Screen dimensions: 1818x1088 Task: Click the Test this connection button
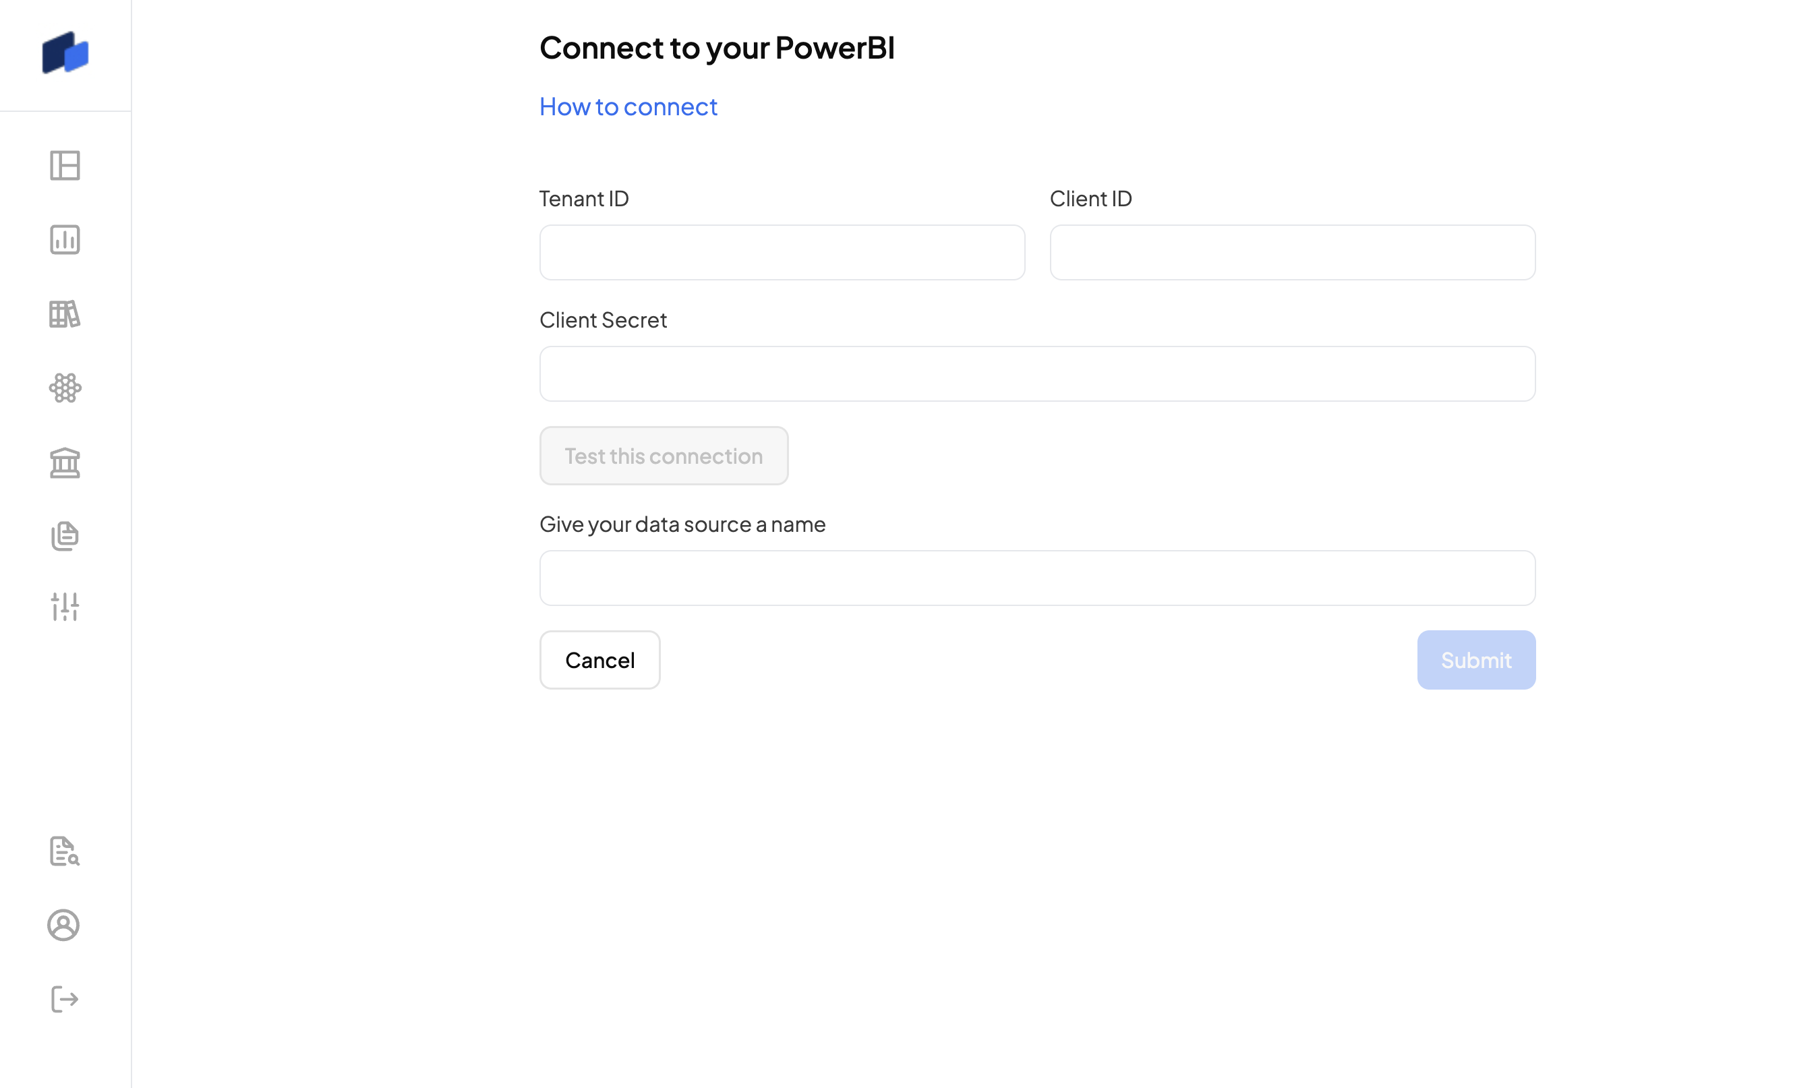664,456
